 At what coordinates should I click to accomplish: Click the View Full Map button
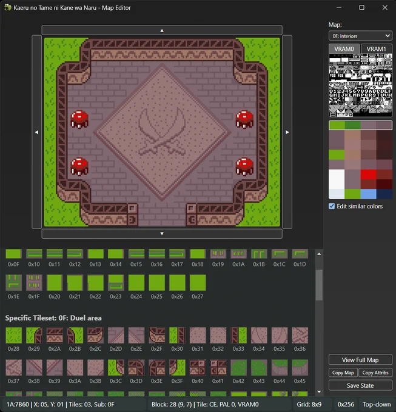(360, 360)
